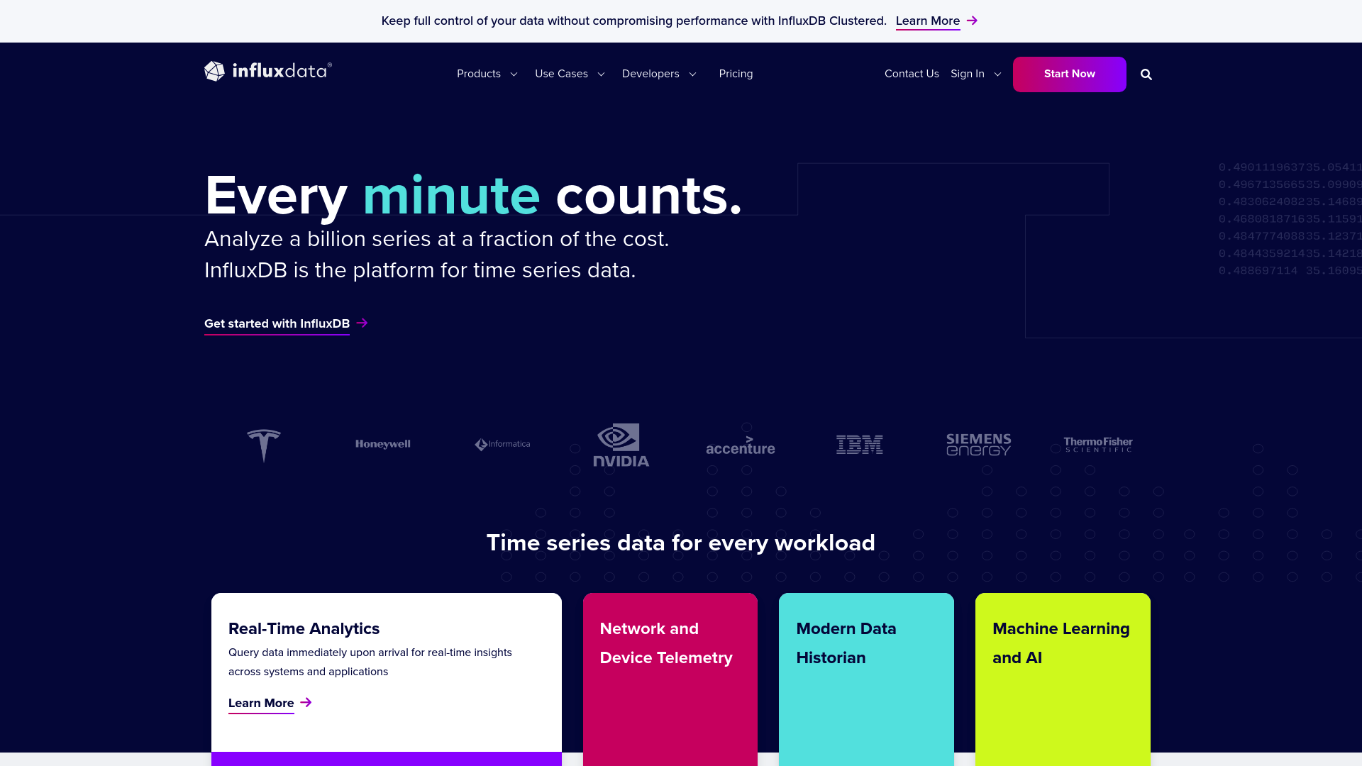1362x766 pixels.
Task: Click the Learn More banner link
Action: [927, 21]
